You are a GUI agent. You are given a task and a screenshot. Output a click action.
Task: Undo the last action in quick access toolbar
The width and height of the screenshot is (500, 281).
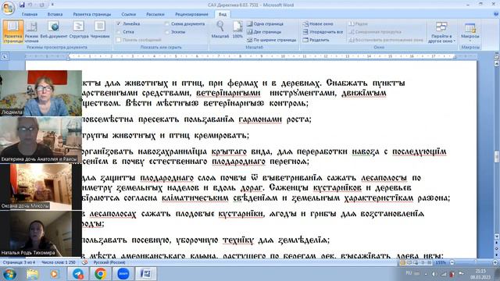(x=30, y=5)
